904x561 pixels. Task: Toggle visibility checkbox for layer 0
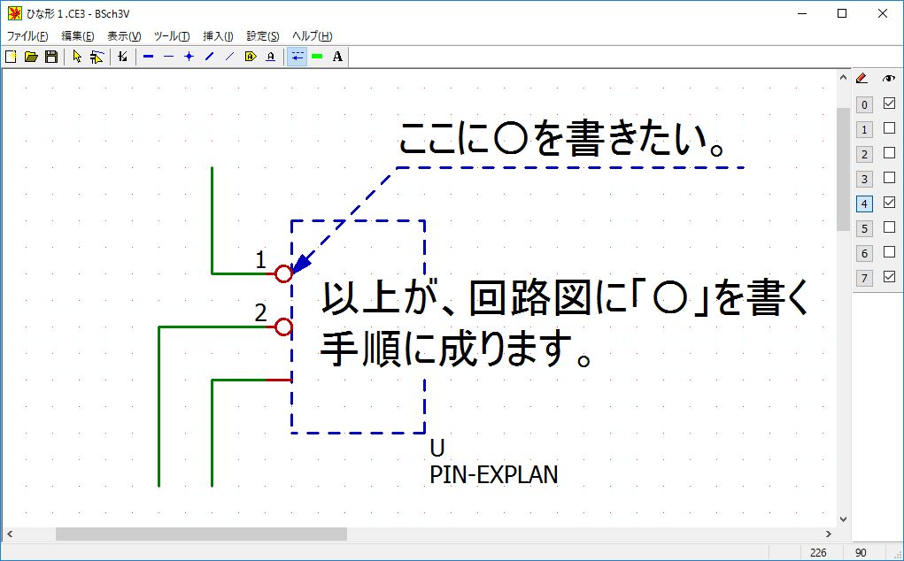pos(889,104)
